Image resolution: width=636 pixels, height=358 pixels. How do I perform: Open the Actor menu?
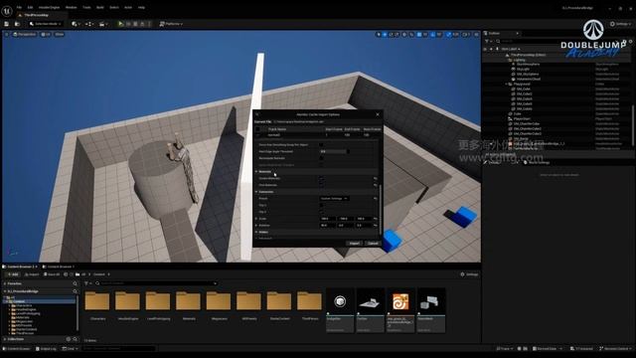click(128, 7)
